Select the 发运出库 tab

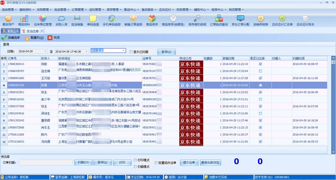pyautogui.click(x=33, y=31)
